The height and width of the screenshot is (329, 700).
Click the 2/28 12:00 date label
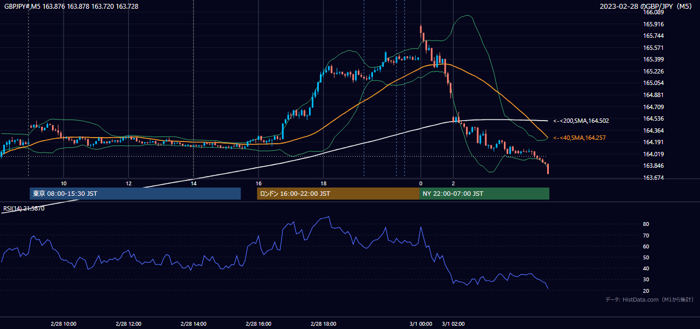pyautogui.click(x=129, y=324)
